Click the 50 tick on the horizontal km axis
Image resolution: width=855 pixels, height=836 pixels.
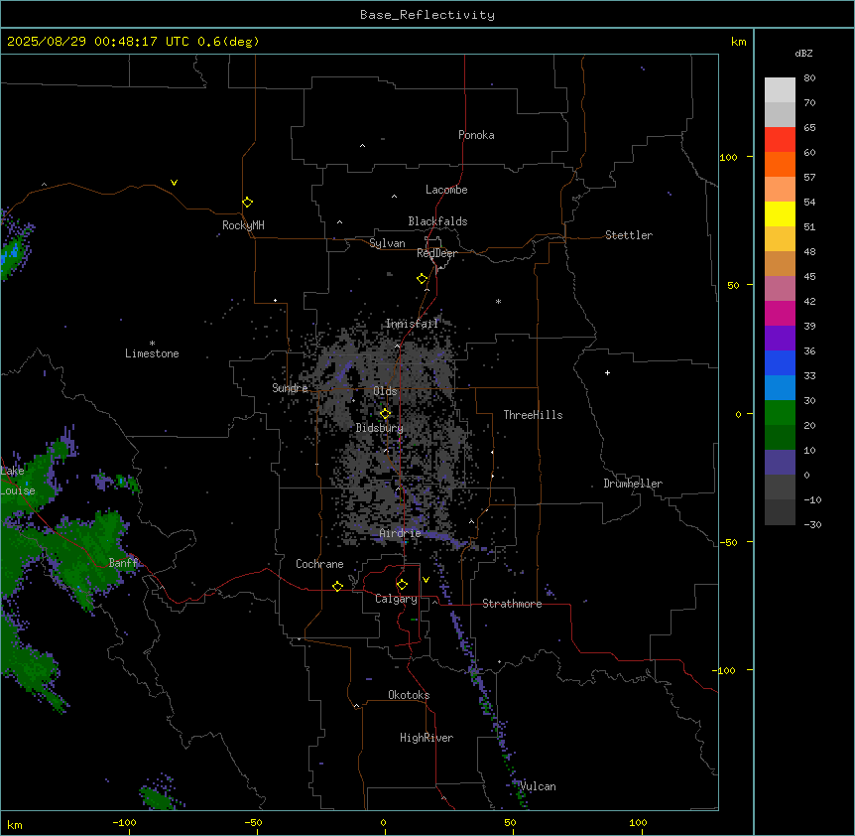tap(510, 822)
